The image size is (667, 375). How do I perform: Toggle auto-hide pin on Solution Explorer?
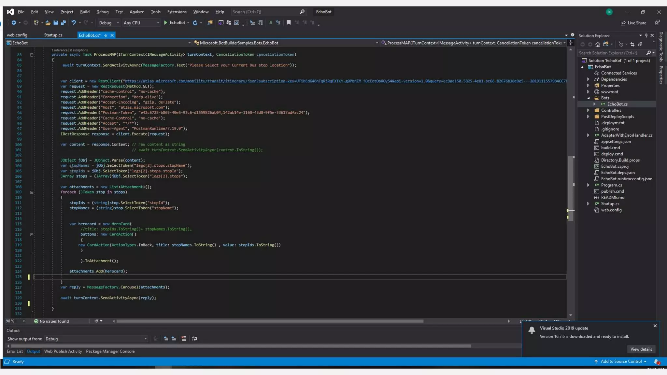646,35
